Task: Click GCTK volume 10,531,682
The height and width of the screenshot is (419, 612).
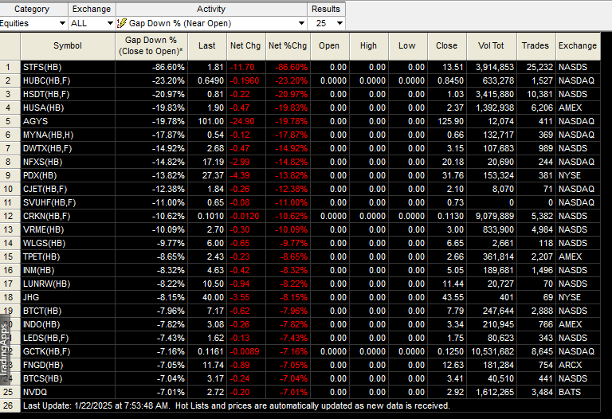Action: pyautogui.click(x=492, y=351)
